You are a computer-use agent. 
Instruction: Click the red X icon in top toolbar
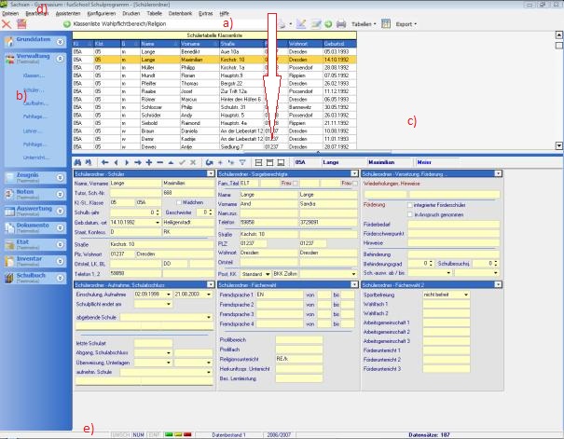click(x=7, y=24)
